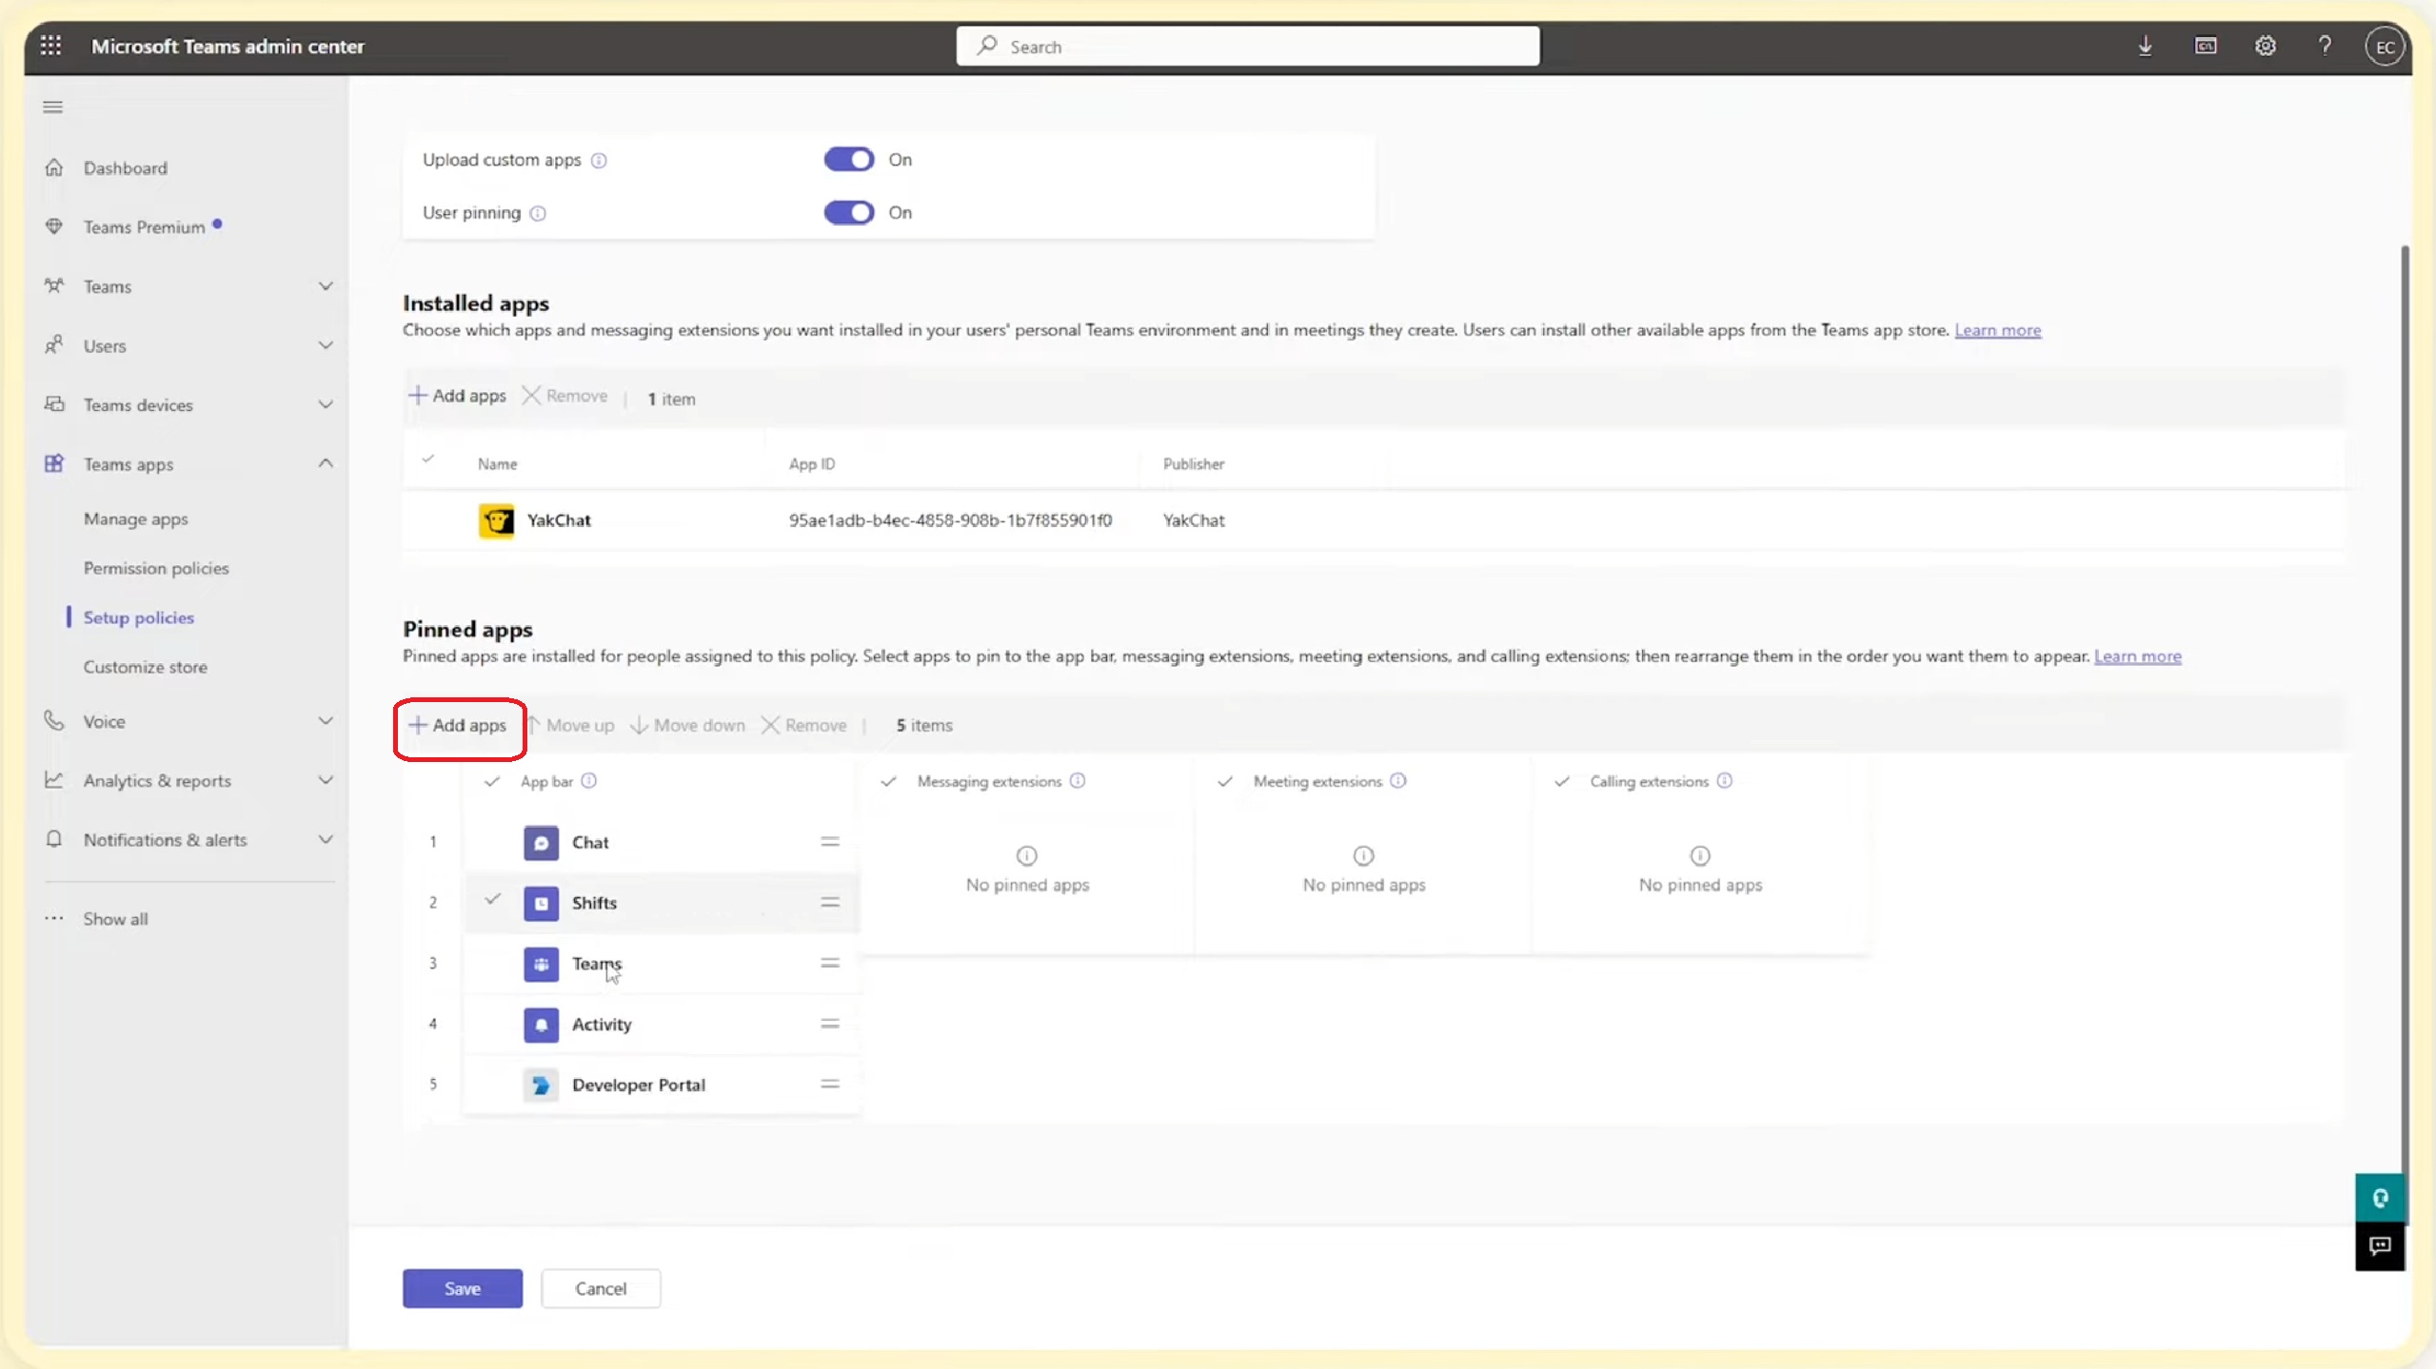Turn off the User pinning toggle
Viewport: 2436px width, 1369px height.
848,213
